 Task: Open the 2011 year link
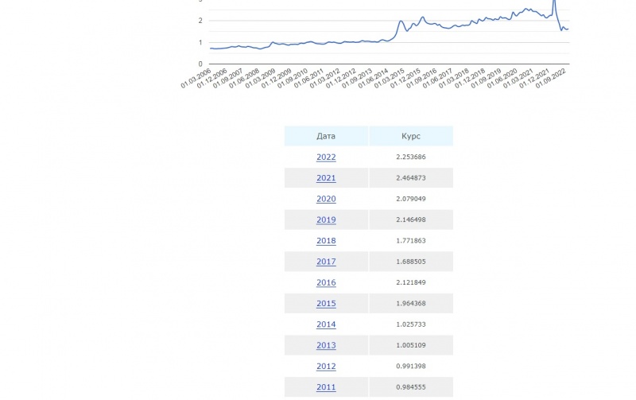pos(326,387)
